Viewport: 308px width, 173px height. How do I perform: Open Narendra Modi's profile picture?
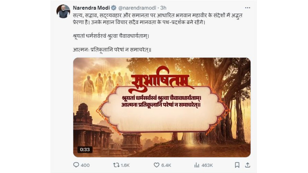(x=63, y=11)
